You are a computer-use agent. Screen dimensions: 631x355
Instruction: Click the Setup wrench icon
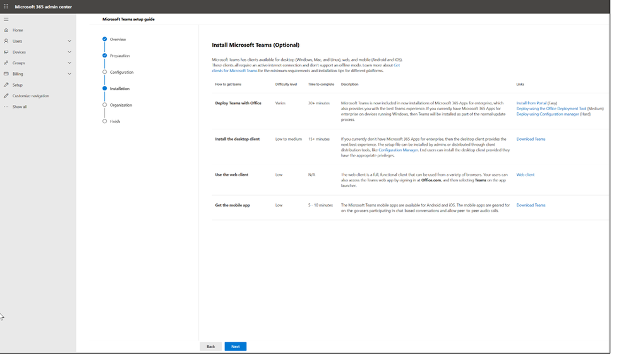pos(6,85)
